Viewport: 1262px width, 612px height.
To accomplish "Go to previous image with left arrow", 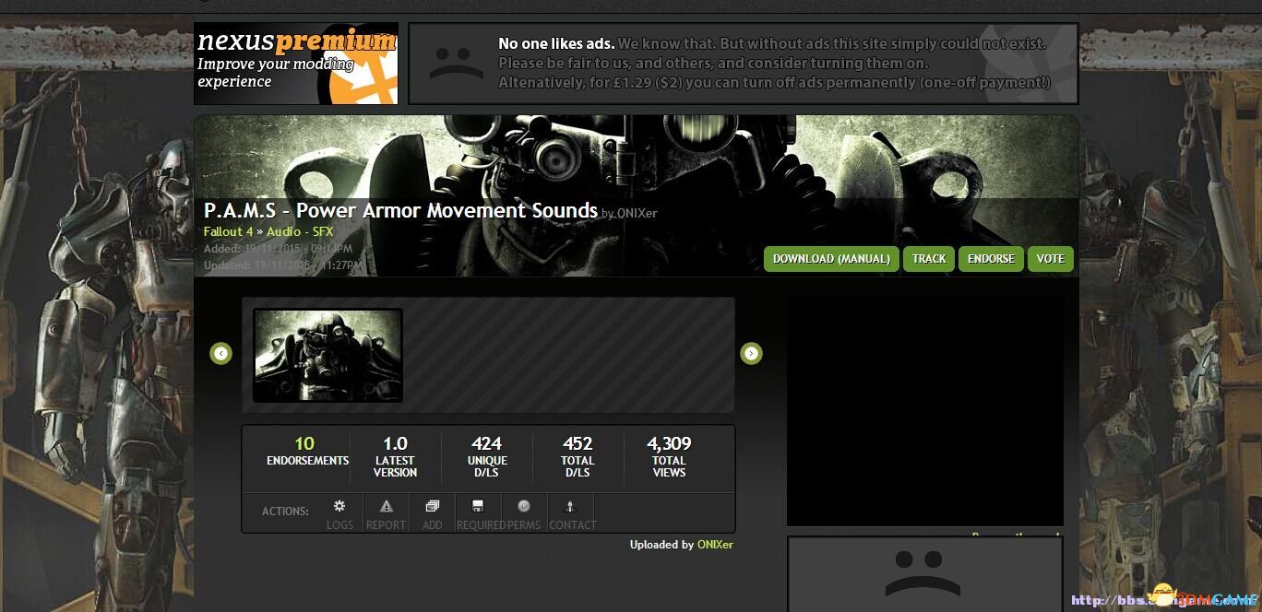I will pyautogui.click(x=220, y=353).
